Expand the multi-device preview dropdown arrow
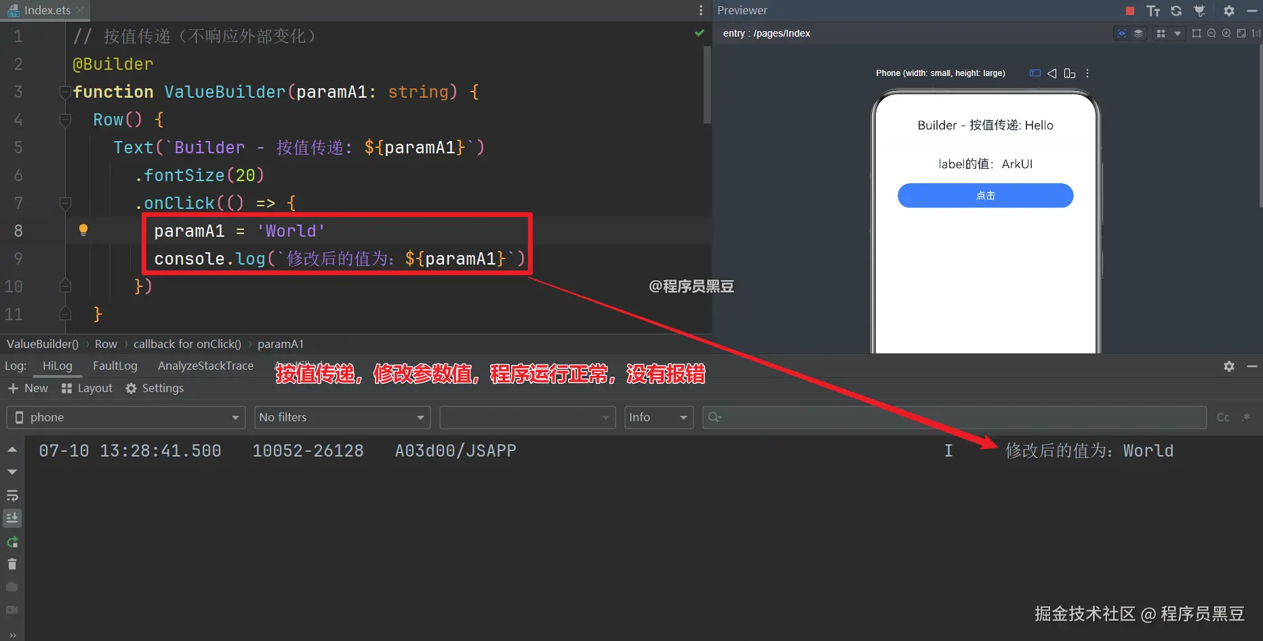Screen dimensions: 1263x641 1178,33
